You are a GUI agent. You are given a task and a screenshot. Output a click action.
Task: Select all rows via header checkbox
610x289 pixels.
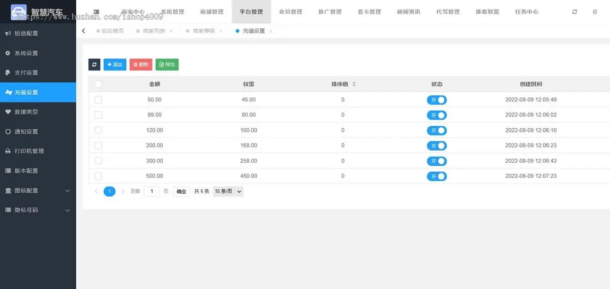click(98, 84)
